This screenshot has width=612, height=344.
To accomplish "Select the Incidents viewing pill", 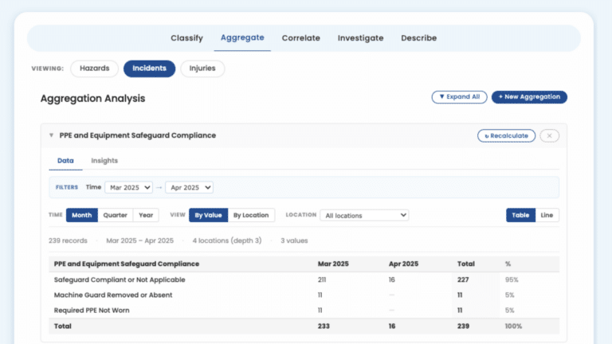I will click(150, 68).
